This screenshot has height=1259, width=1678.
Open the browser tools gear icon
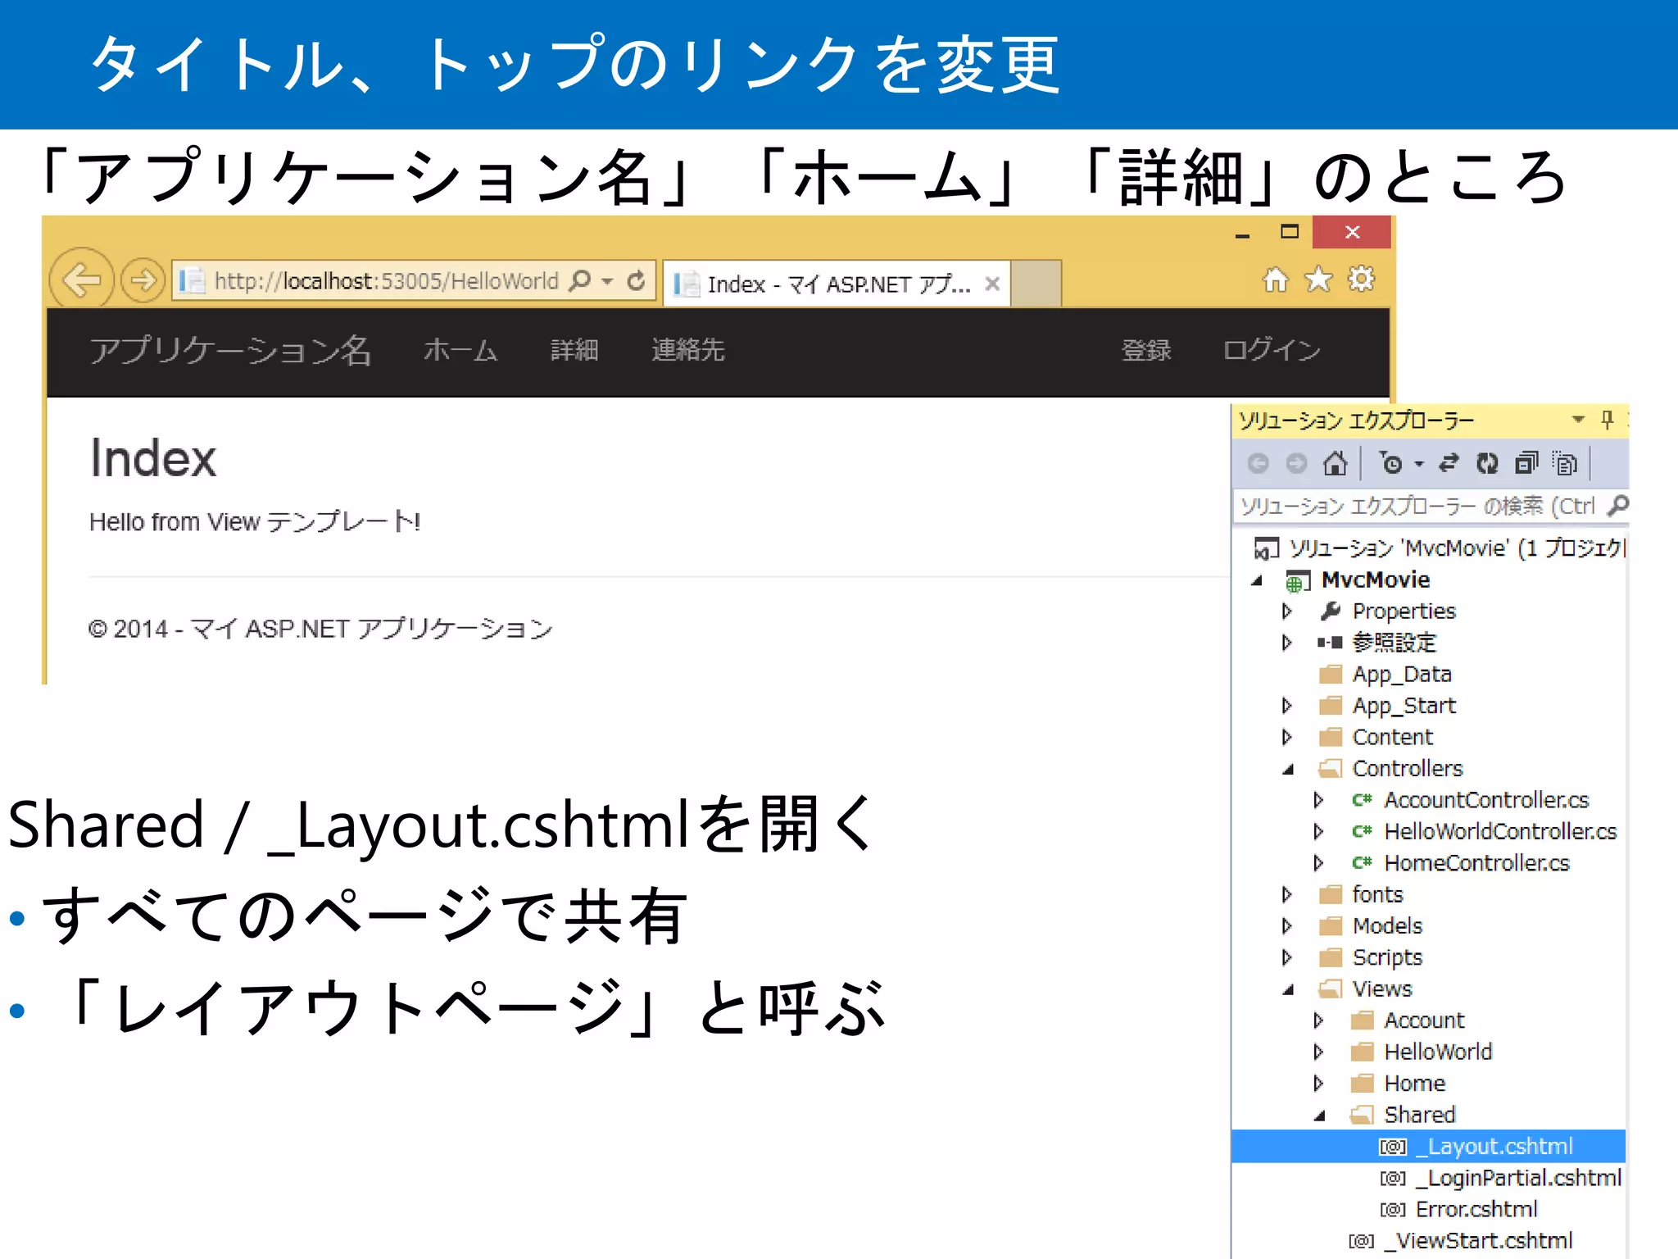pos(1362,280)
